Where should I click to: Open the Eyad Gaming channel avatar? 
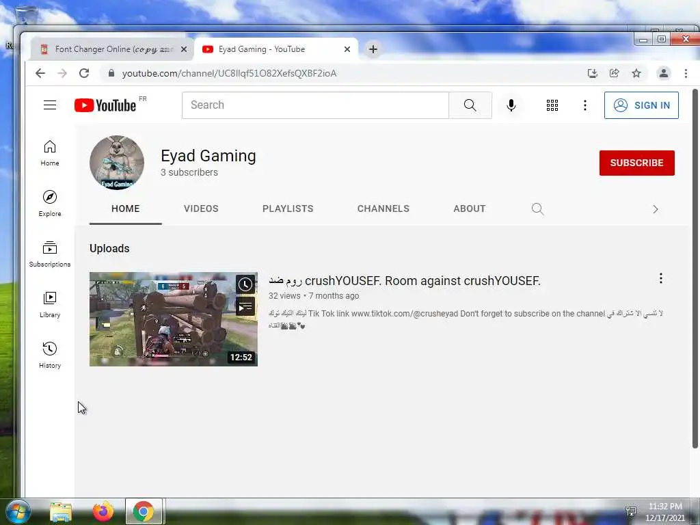[117, 163]
